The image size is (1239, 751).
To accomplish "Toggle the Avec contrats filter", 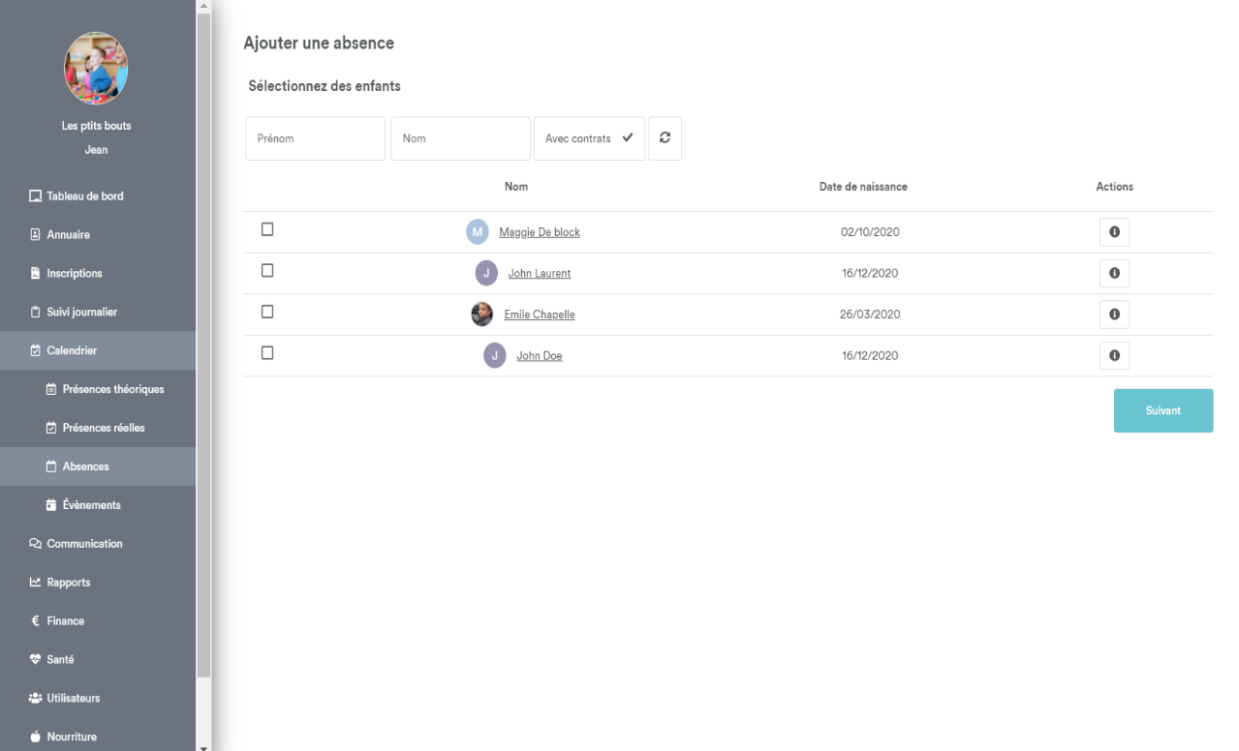I will click(589, 138).
